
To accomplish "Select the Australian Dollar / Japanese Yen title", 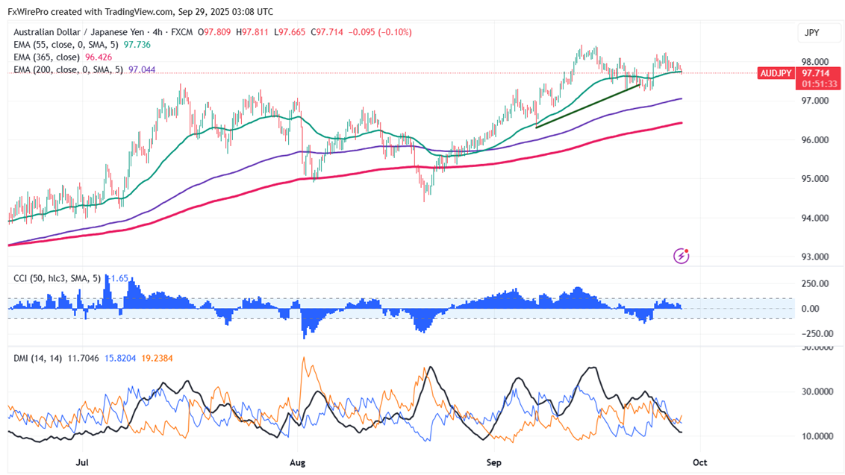I will tap(78, 32).
